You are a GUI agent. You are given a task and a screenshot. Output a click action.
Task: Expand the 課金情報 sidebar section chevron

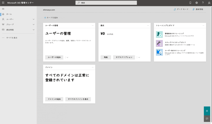34,30
